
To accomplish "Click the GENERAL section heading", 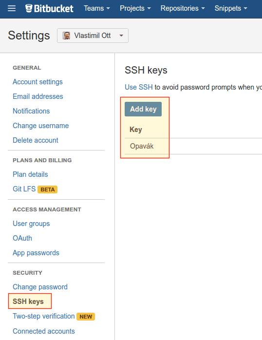I will coord(27,68).
